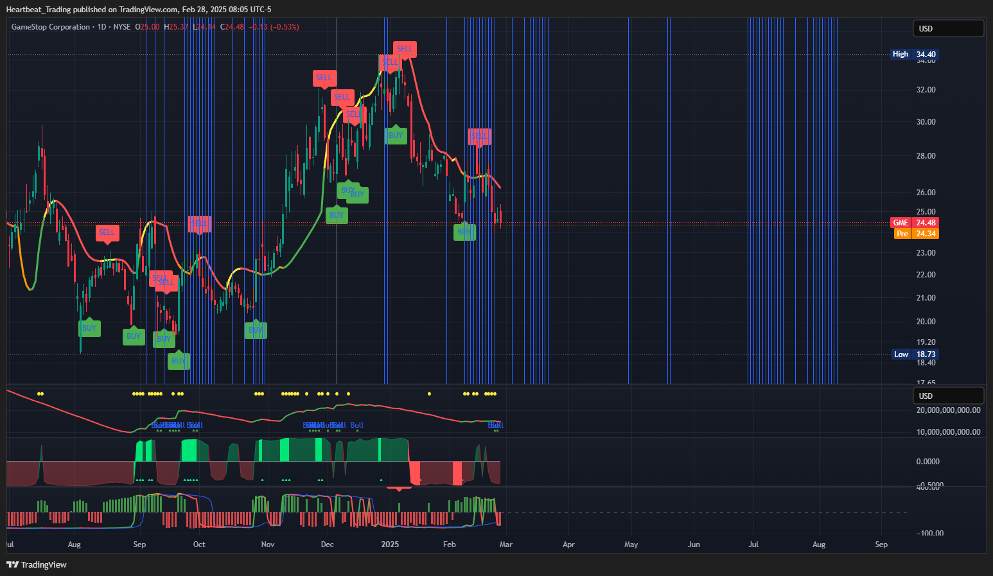993x576 pixels.
Task: Click the May label on the time axis
Action: point(631,545)
